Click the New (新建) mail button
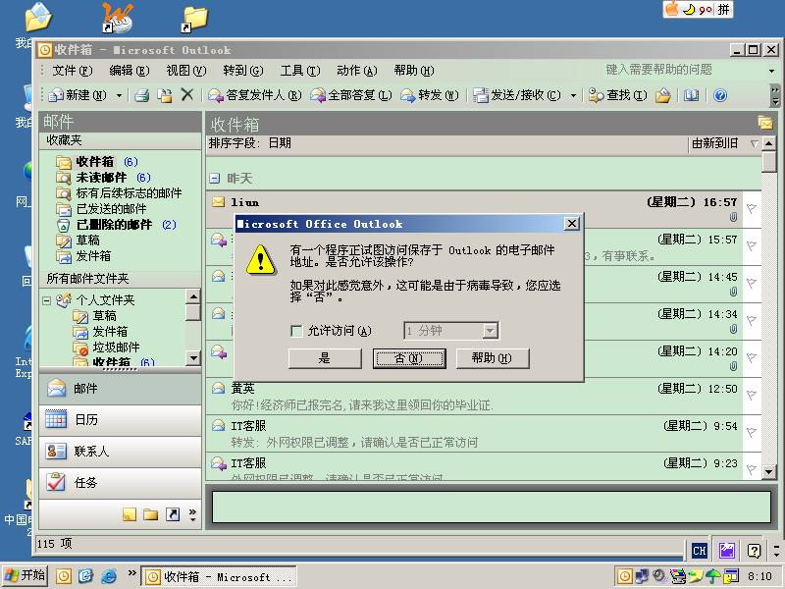The image size is (785, 589). 78,95
